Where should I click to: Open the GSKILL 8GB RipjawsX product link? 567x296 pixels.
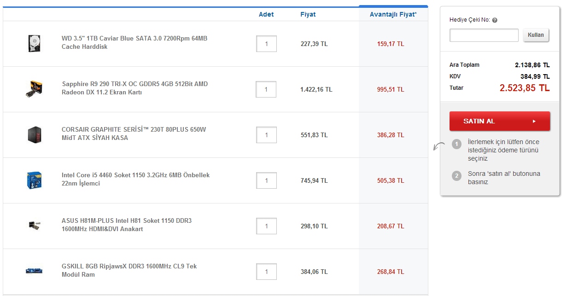click(x=129, y=271)
